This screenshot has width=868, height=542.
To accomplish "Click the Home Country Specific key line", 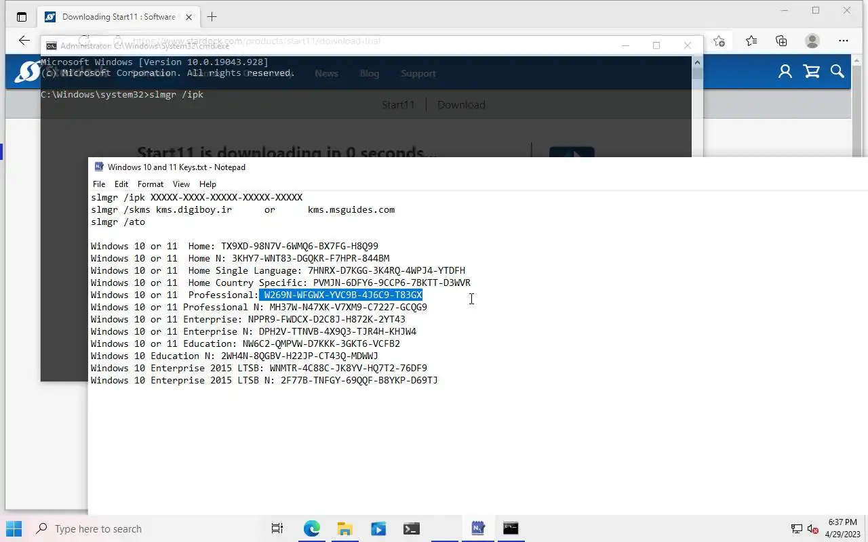I will click(x=281, y=283).
